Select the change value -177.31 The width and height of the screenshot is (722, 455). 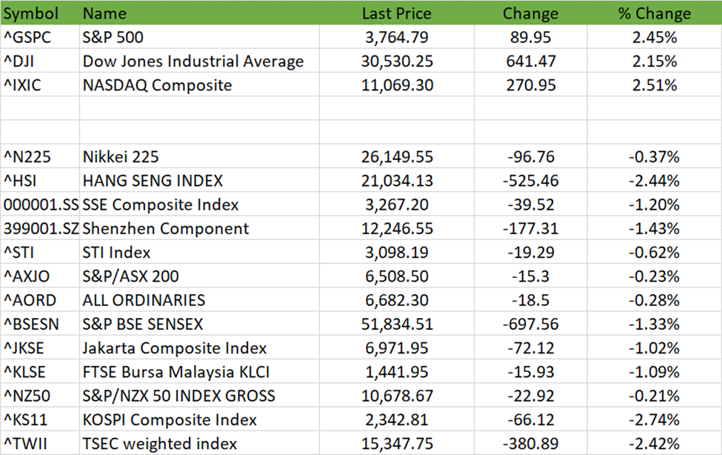pyautogui.click(x=531, y=229)
